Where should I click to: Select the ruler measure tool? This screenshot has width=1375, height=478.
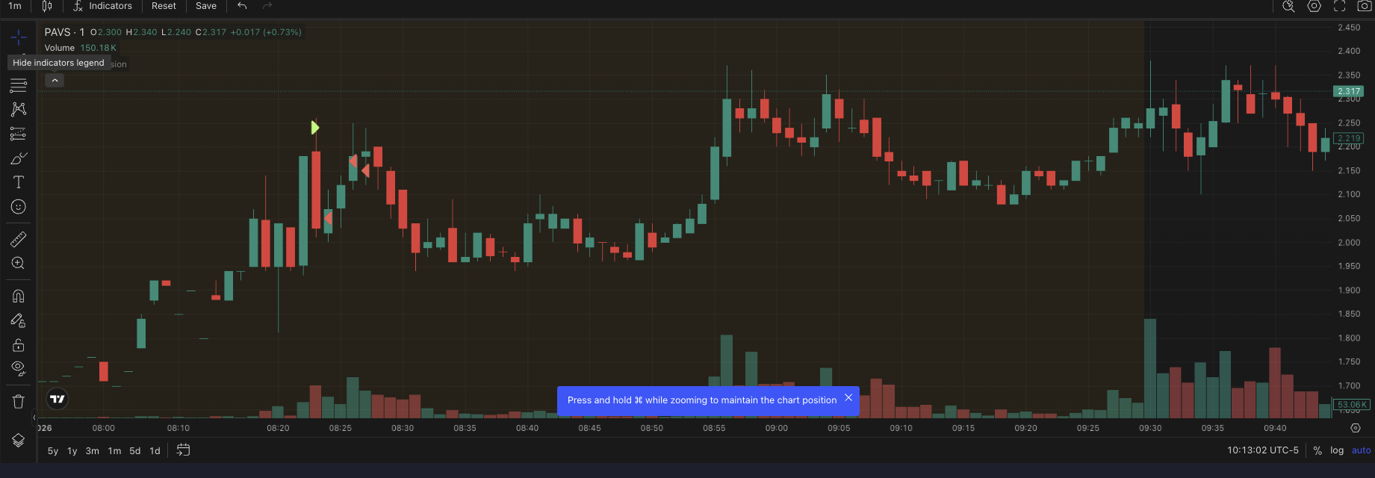pyautogui.click(x=18, y=239)
